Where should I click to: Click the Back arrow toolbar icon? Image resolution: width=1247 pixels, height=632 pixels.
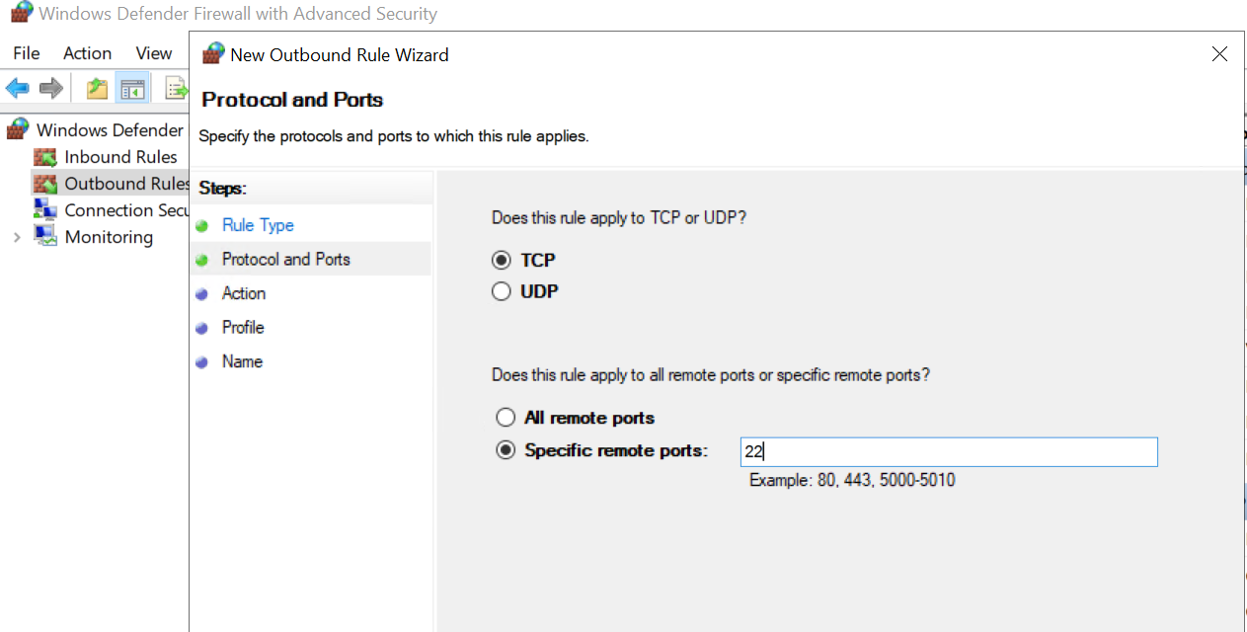(x=17, y=89)
